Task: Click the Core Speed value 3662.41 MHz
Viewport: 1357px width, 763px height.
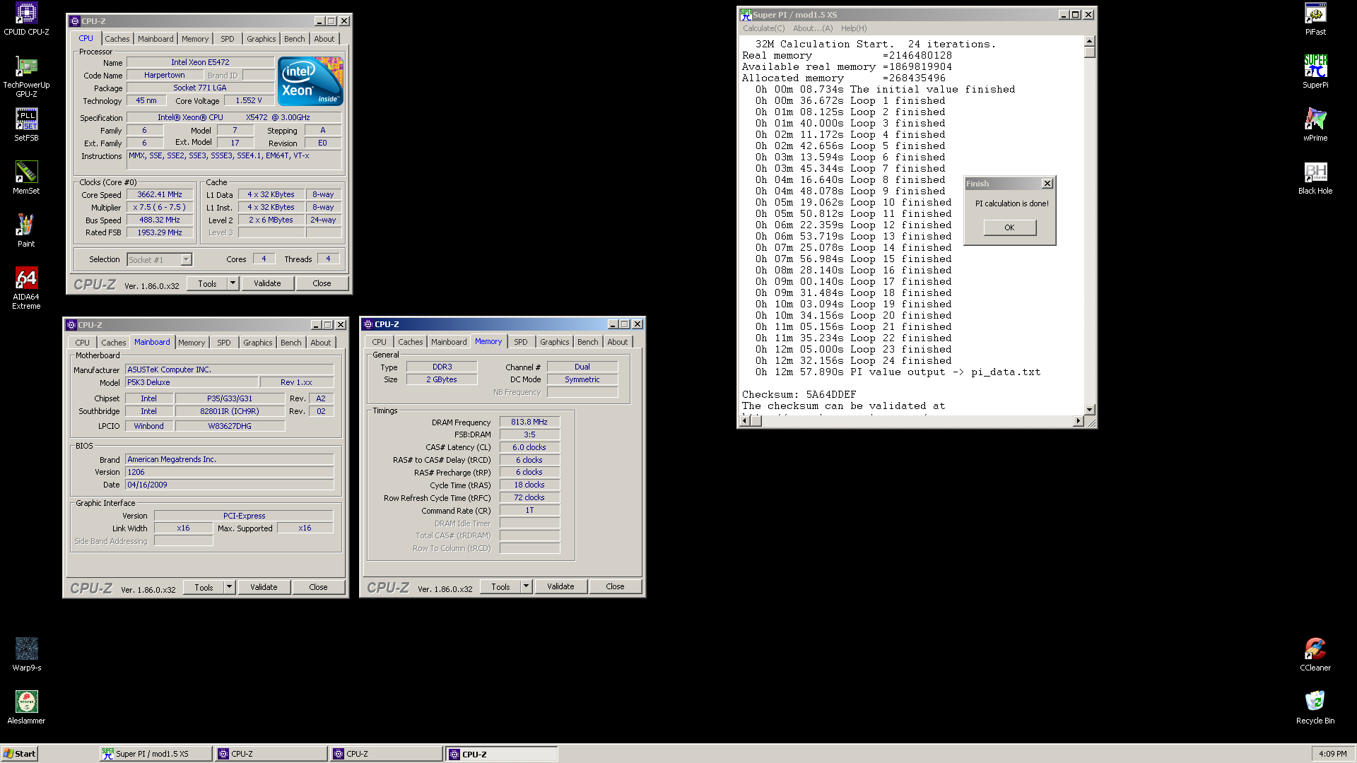Action: point(160,194)
